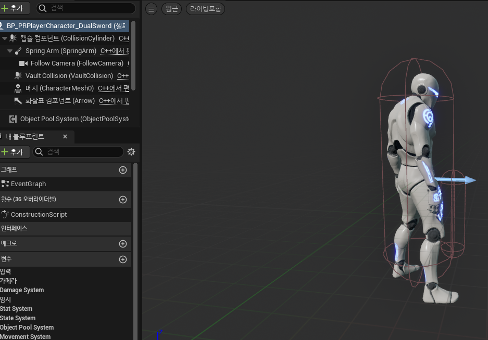Add new macro with plus icon
The image size is (488, 340).
click(123, 244)
